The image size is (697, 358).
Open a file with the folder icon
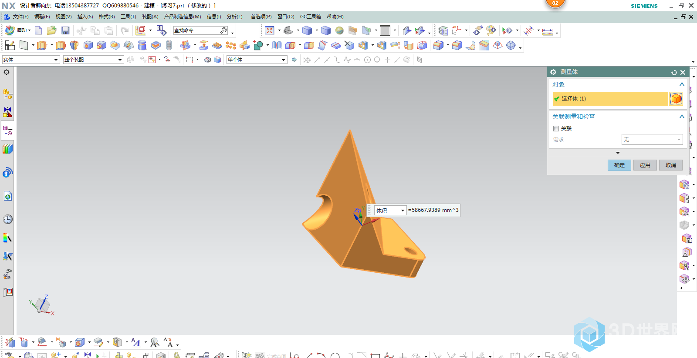tap(52, 30)
